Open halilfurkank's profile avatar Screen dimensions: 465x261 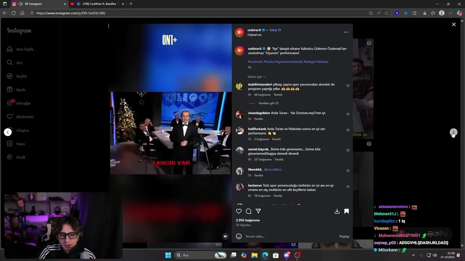coord(239,130)
